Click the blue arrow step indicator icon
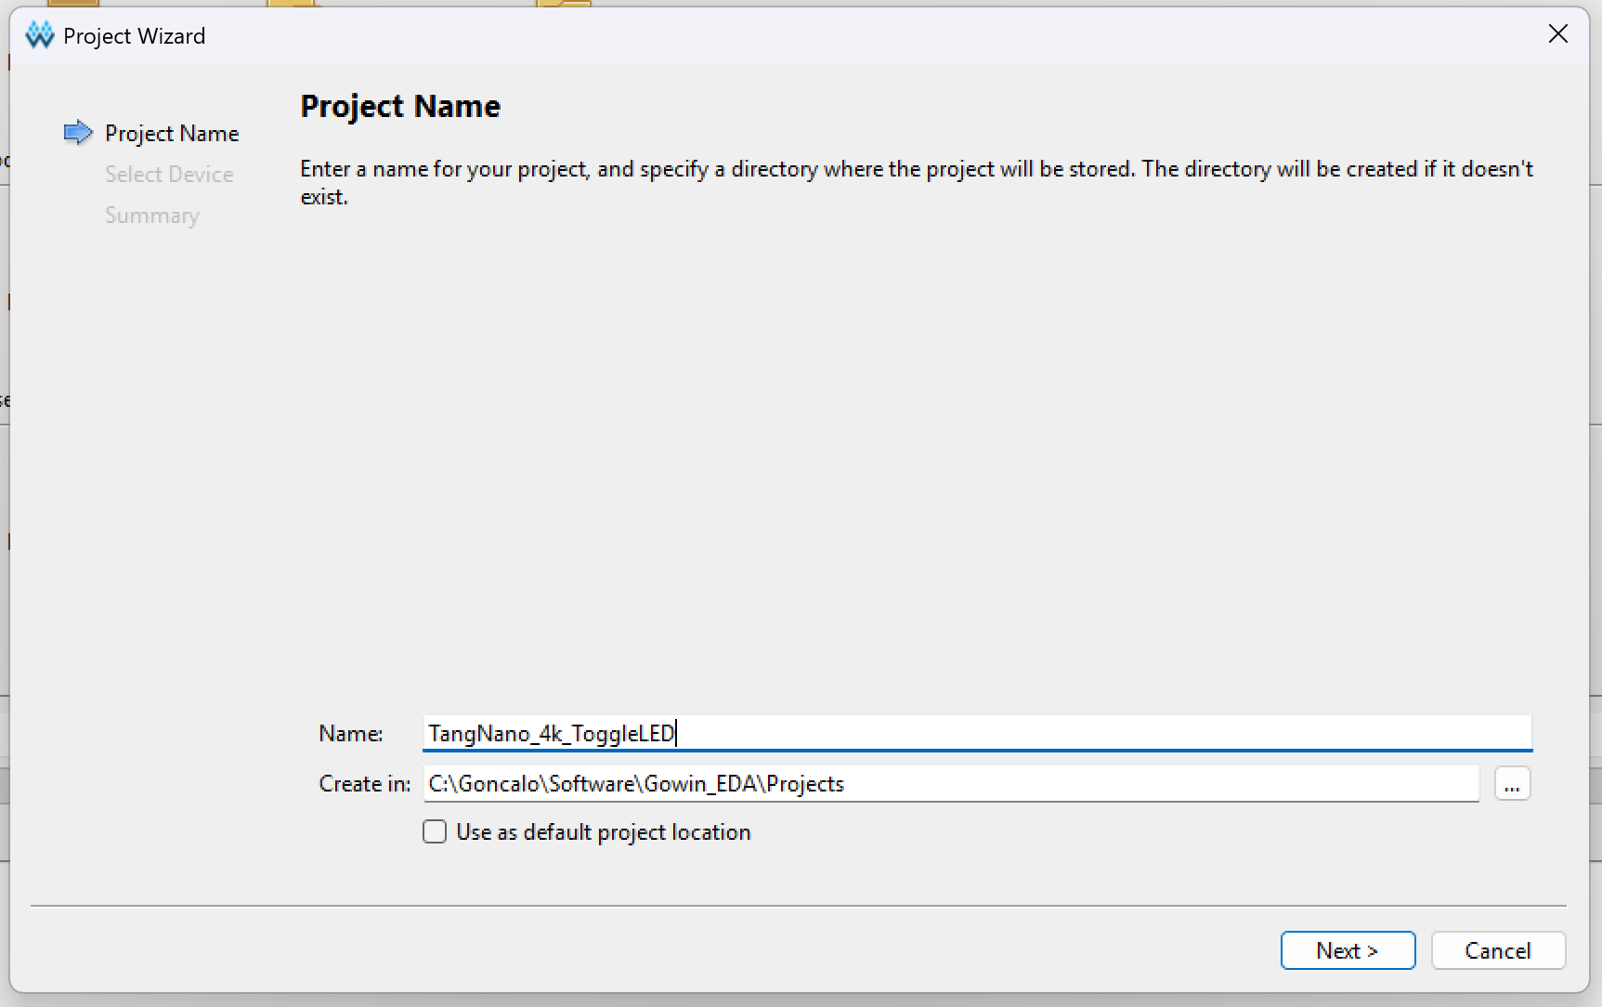1602x1007 pixels. pos(78,133)
